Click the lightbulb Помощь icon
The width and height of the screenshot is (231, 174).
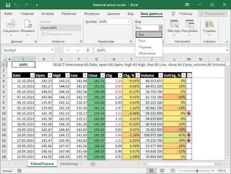173,14
